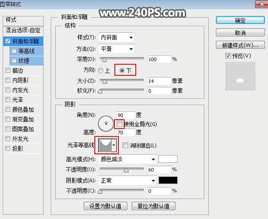Check the 使用全局光 box

pos(119,124)
